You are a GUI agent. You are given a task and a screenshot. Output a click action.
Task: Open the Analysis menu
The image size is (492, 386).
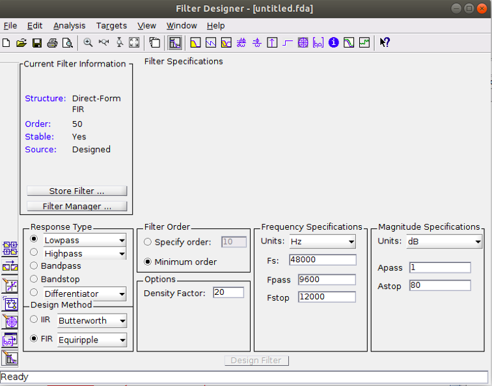click(x=69, y=25)
